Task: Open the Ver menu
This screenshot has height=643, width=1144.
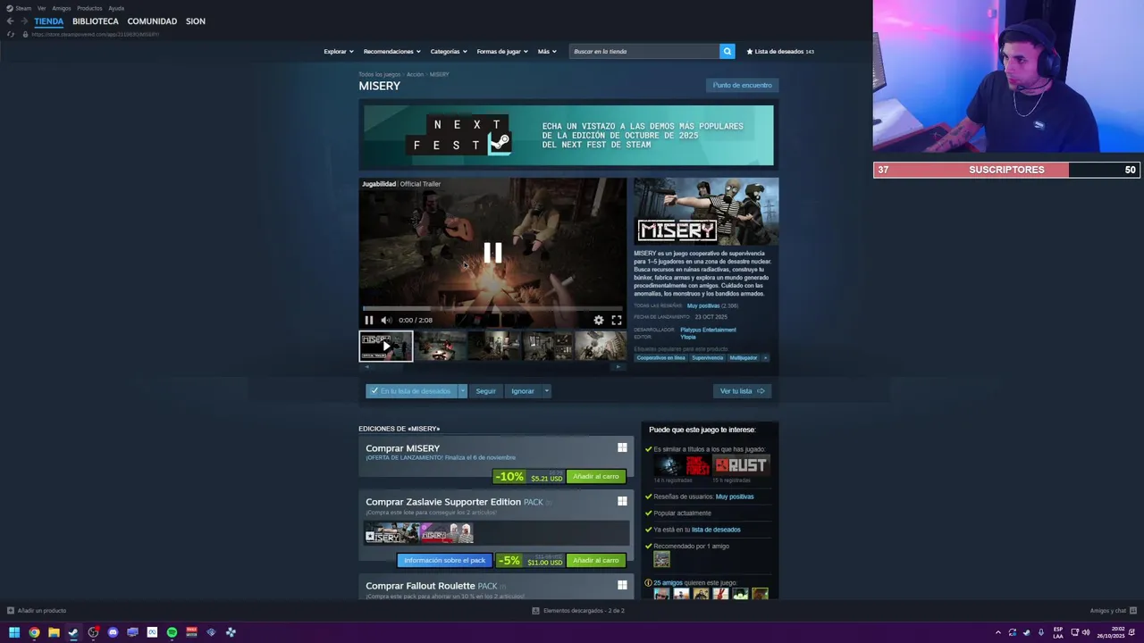Action: click(41, 8)
